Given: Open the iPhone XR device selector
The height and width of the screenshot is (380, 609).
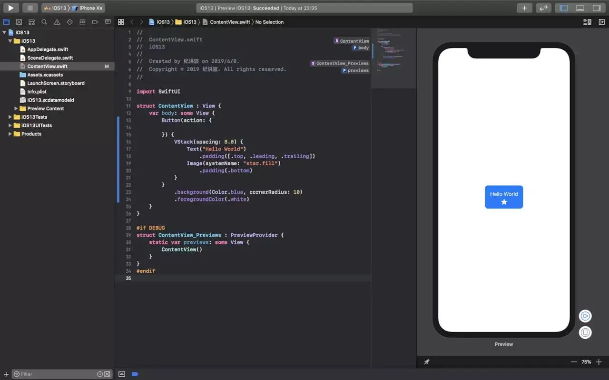Looking at the screenshot, I should 88,8.
